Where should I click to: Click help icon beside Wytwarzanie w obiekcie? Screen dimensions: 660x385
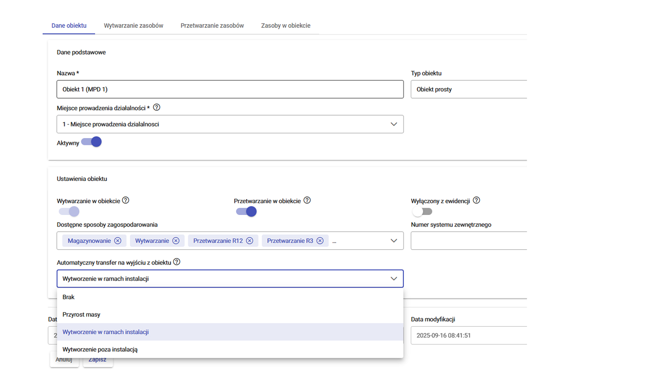click(126, 200)
